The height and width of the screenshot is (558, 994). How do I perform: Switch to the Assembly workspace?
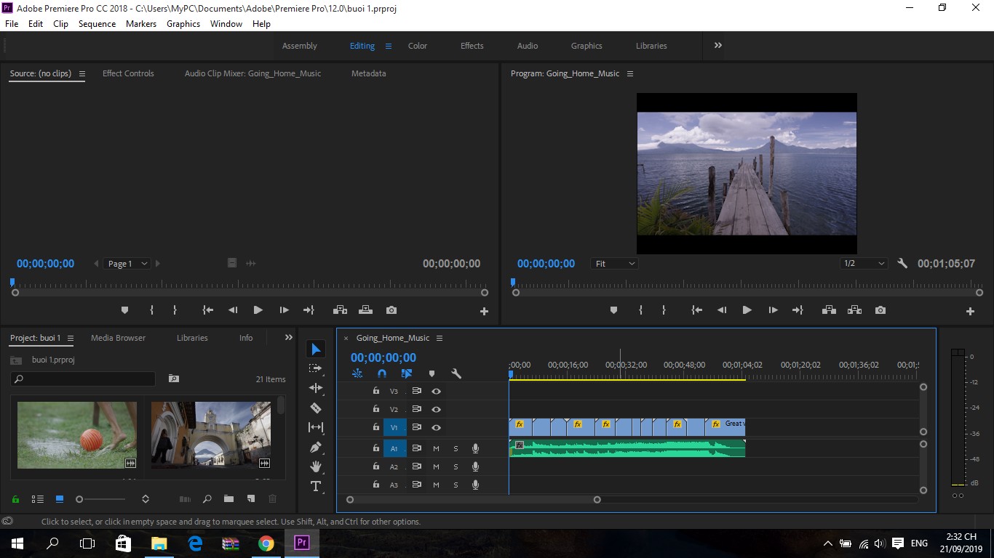tap(300, 46)
